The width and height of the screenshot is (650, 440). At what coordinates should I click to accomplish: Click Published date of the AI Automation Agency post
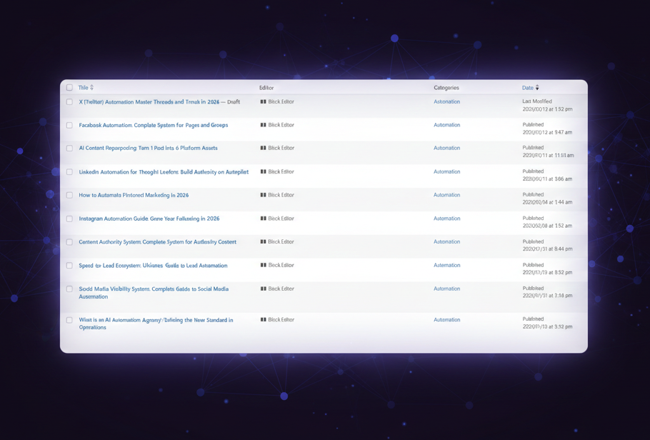[x=547, y=323]
